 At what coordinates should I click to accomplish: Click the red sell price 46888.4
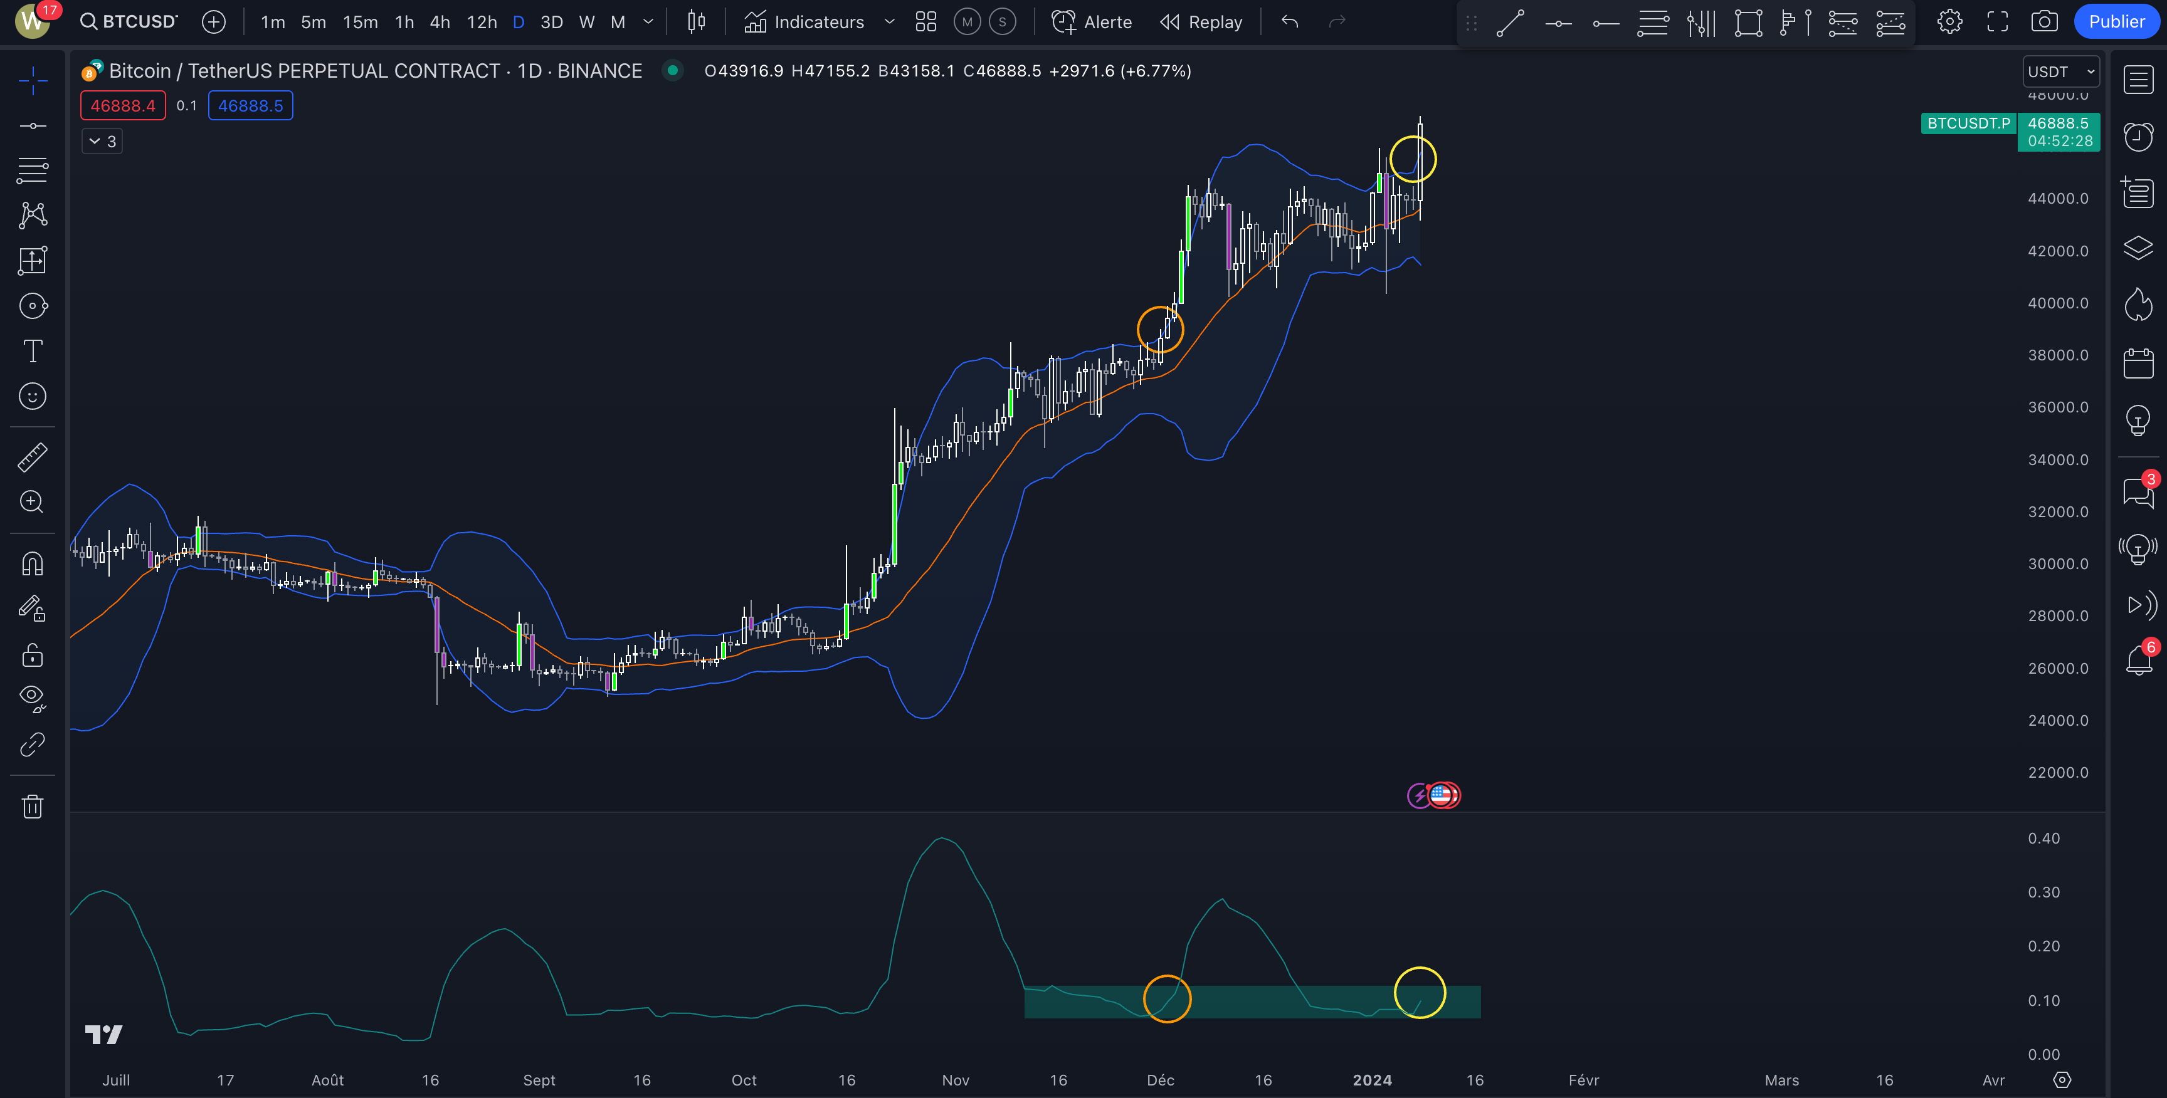(123, 106)
